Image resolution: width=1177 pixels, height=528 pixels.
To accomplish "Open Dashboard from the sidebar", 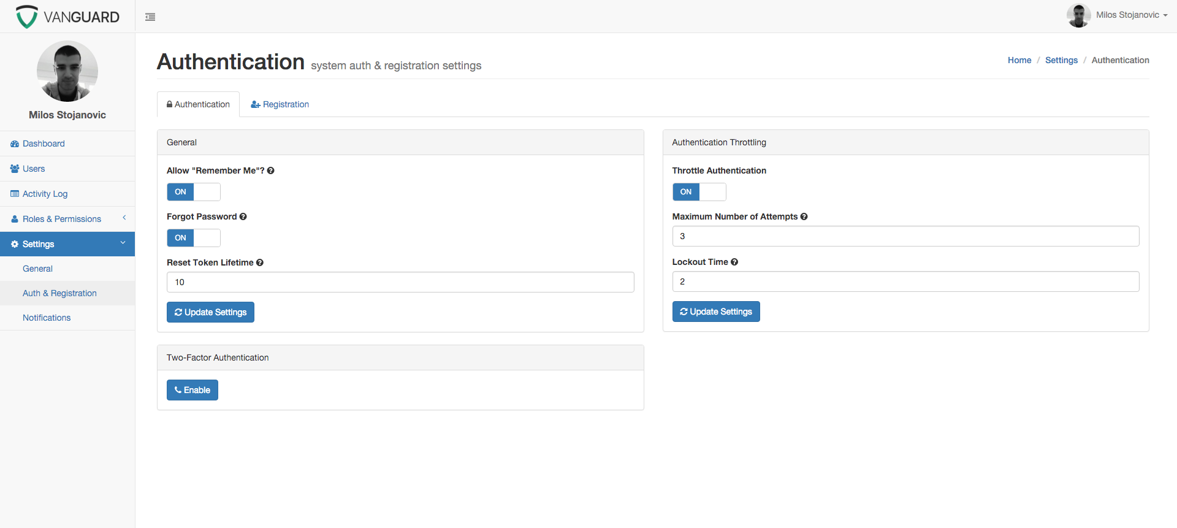I will [x=67, y=143].
